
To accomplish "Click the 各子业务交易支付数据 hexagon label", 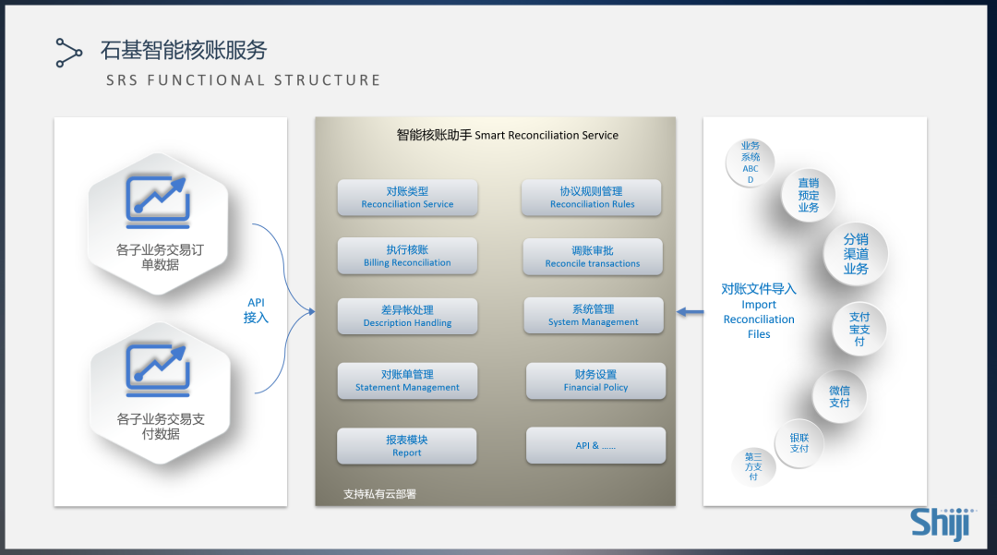I will [x=161, y=426].
